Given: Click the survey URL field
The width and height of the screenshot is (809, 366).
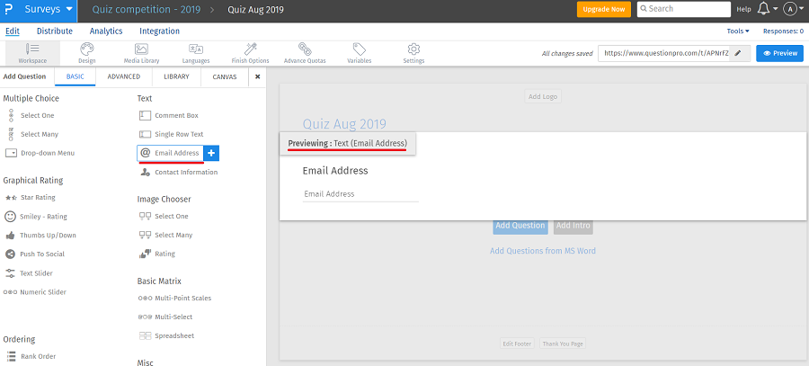Looking at the screenshot, I should tap(664, 53).
